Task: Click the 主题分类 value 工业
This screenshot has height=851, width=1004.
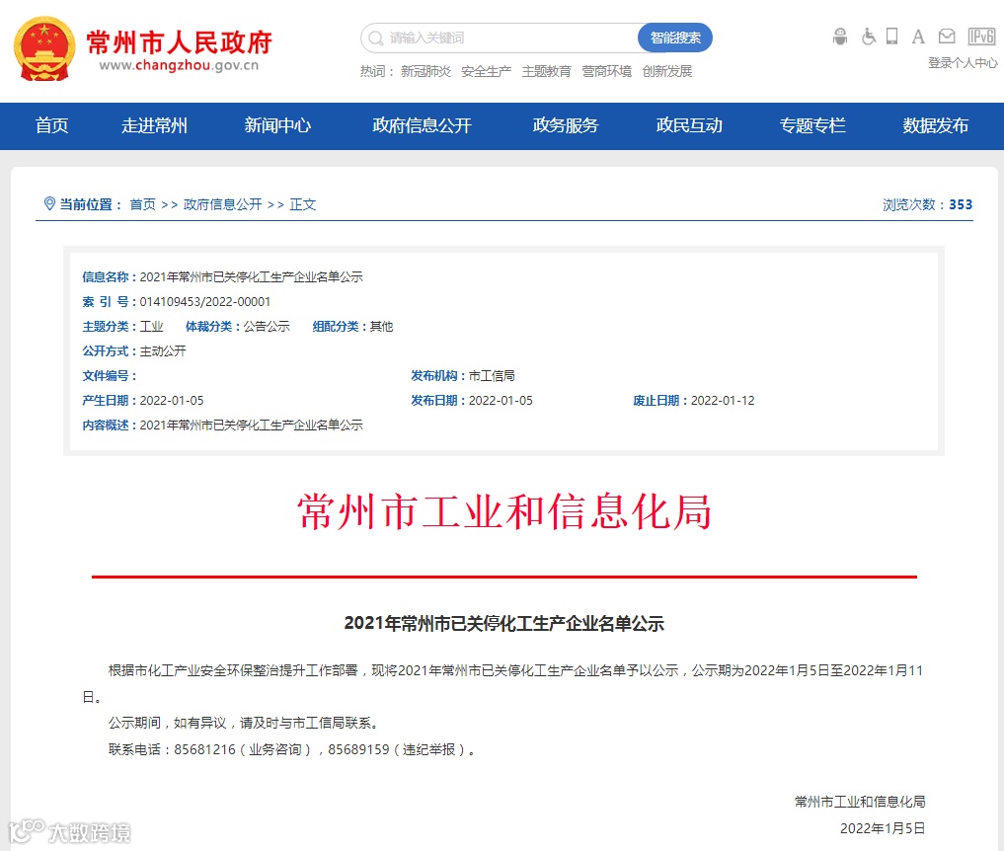Action: 152,327
